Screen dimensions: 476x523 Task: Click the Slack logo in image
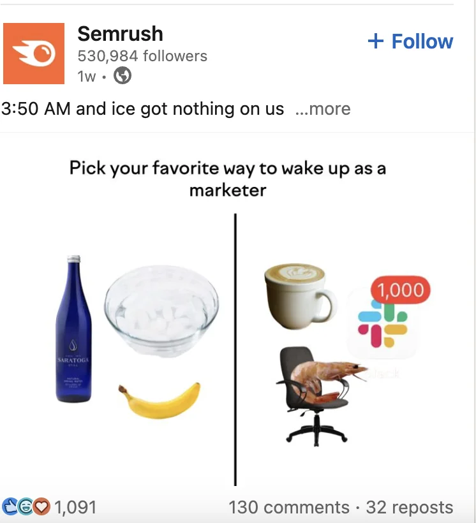click(383, 323)
